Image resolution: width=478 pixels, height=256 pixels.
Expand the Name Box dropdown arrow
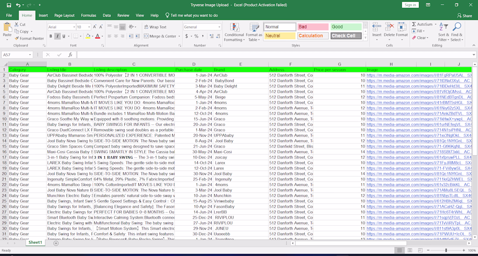[x=30, y=55]
